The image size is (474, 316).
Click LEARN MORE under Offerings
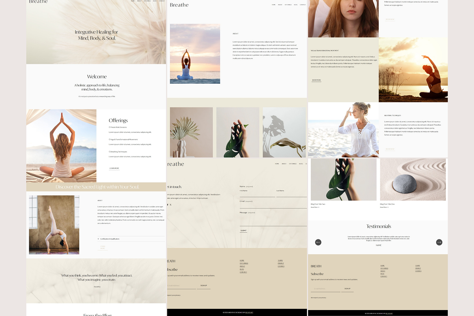[114, 168]
